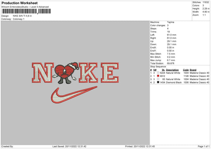Select the Trims value 19
Screen dimensions: 211x149
(x=168, y=32)
